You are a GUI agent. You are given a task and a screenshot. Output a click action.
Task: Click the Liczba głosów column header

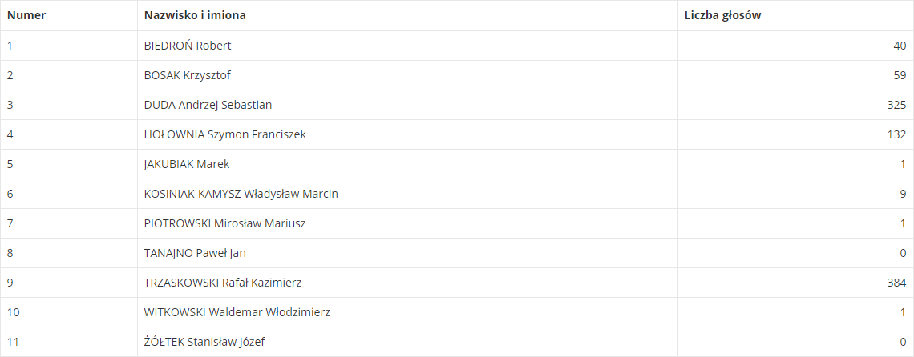722,15
